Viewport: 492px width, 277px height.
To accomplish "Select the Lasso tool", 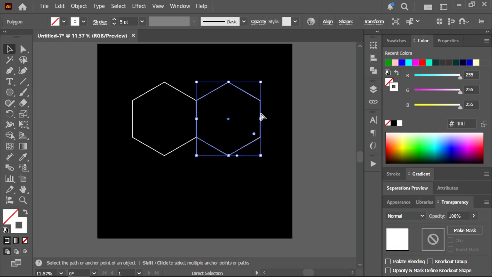I will (23, 60).
